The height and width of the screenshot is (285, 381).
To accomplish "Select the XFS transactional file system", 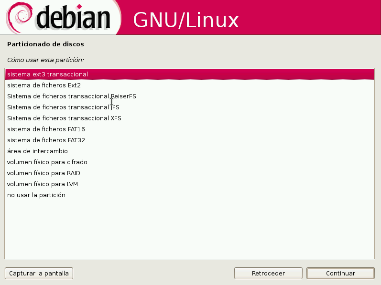I will (x=189, y=118).
